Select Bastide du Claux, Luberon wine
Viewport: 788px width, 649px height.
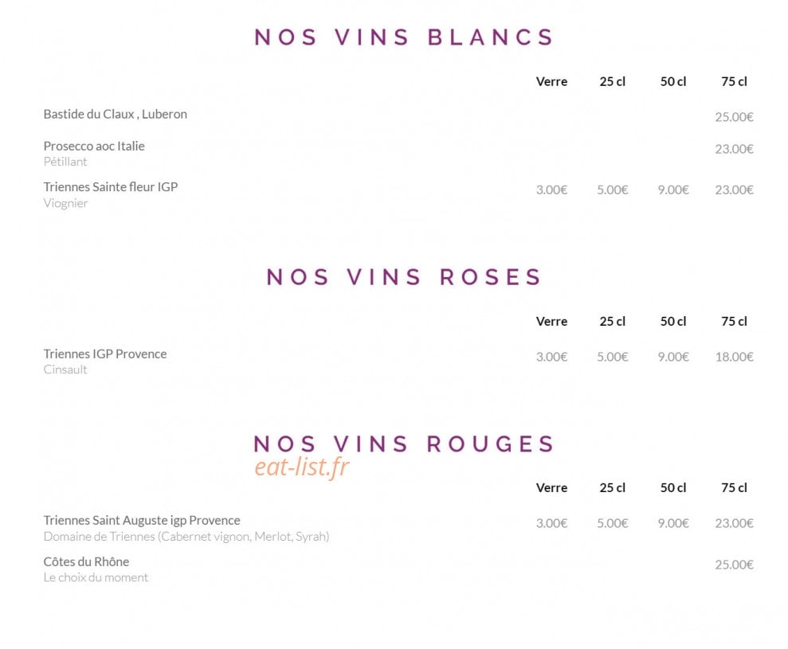115,114
